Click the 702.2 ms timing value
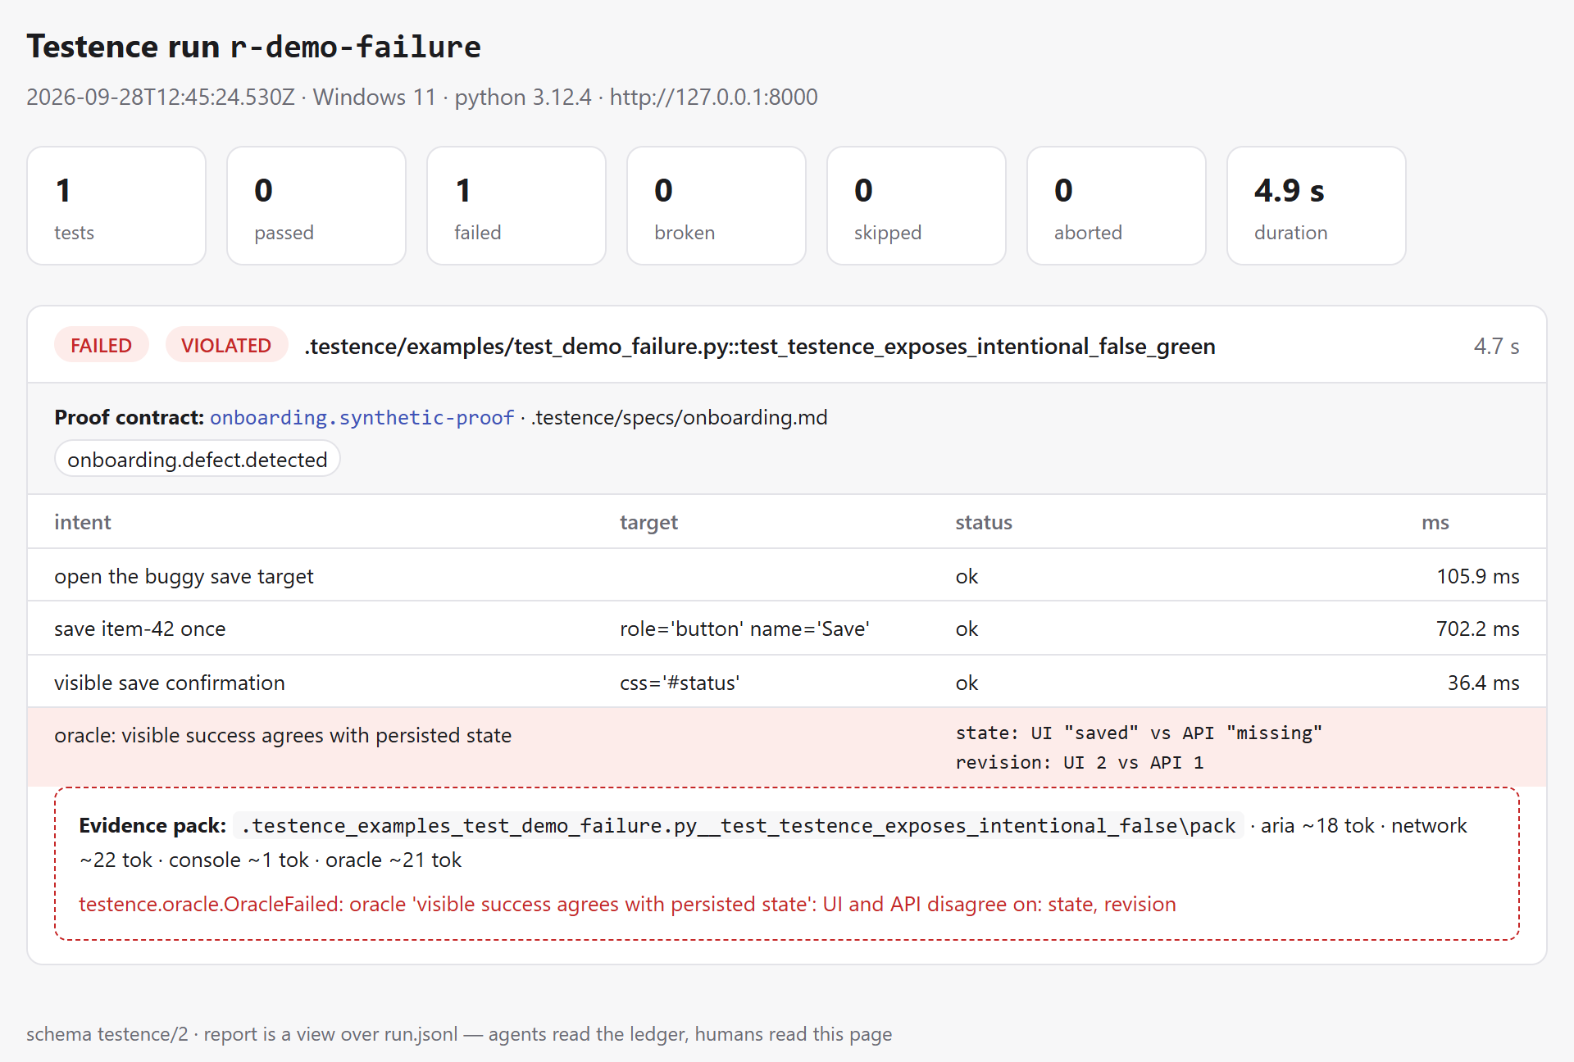 1478,629
